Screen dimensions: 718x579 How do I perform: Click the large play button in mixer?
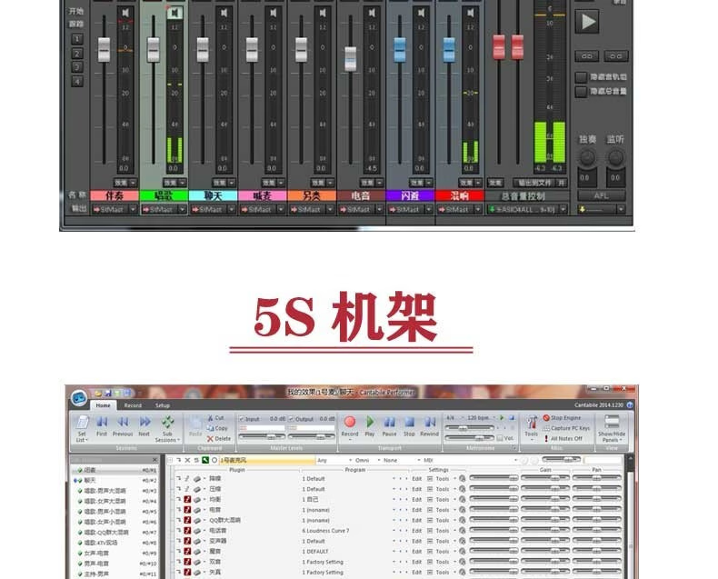pos(589,21)
